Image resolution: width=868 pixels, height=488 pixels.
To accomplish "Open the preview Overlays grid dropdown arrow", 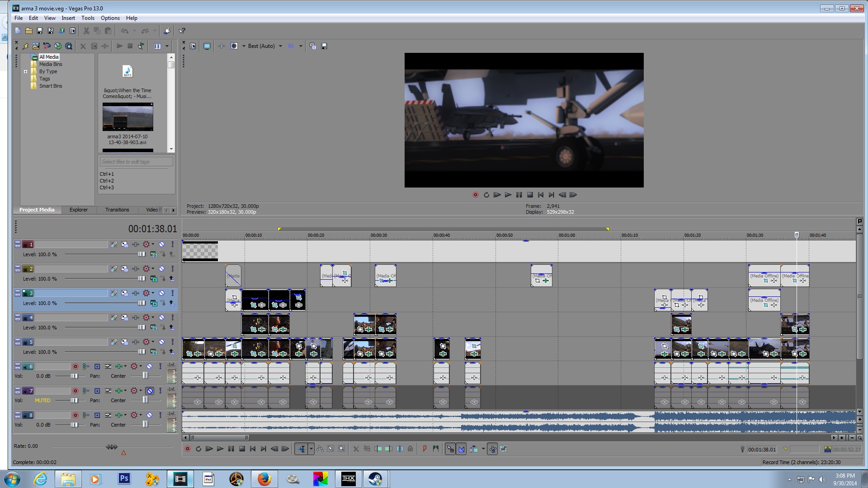I will tap(301, 46).
